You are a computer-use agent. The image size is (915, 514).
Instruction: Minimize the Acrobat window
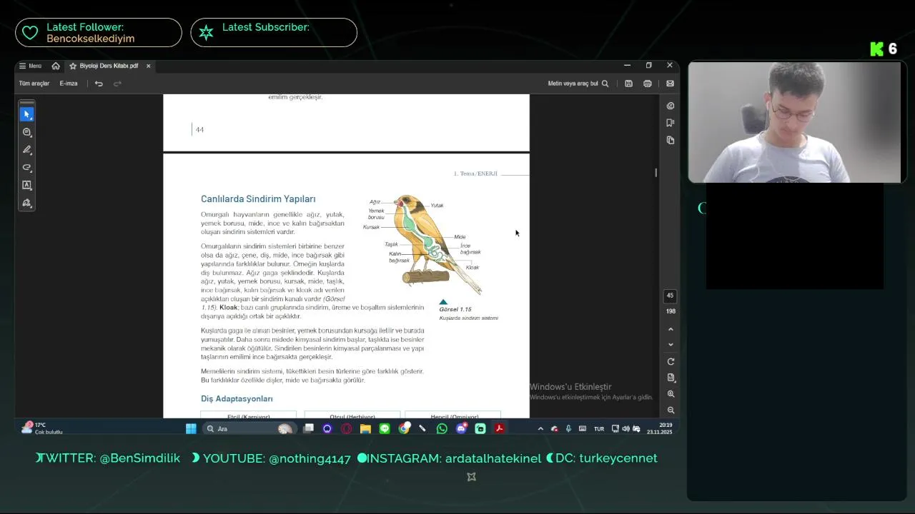pos(627,65)
